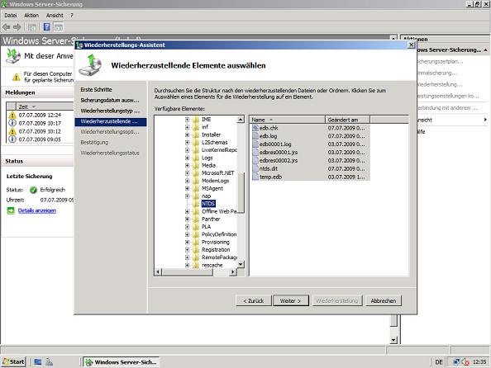Viewport: 491px width, 368px height.
Task: Click tree vertical scrollbar up arrow
Action: 241,120
